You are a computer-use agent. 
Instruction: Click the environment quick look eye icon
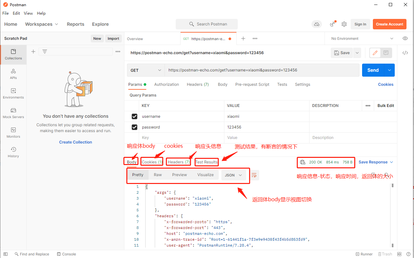(405, 38)
